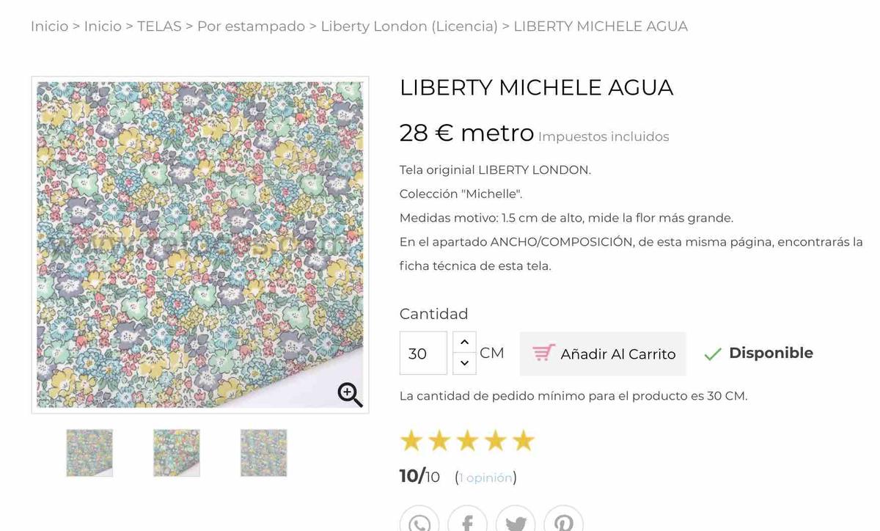Screen dimensions: 880x531
Task: Open Por estampado breadcrumb link
Action: click(251, 26)
